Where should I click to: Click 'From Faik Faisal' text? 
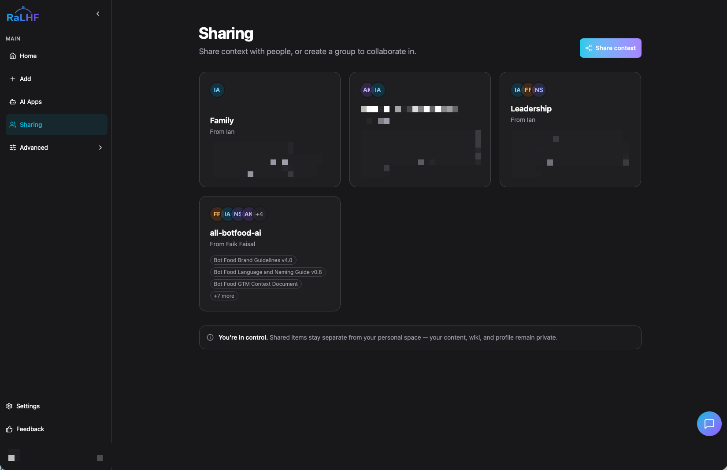[233, 244]
